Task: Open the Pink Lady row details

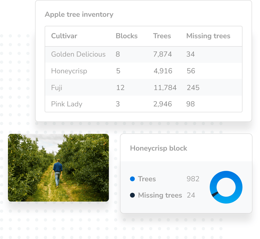Action: pos(66,104)
